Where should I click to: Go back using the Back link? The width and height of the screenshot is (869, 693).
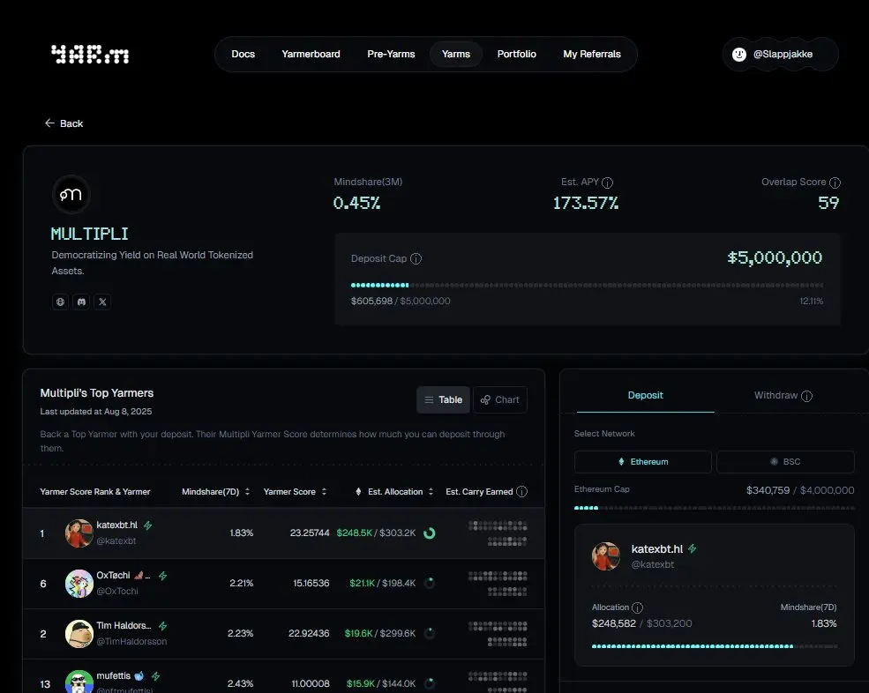[x=64, y=123]
